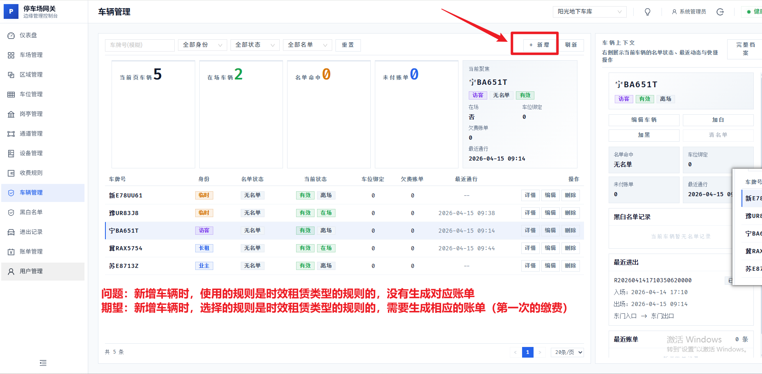
Task: Open the 阳光地下车库 parking lot selector
Action: coord(589,12)
